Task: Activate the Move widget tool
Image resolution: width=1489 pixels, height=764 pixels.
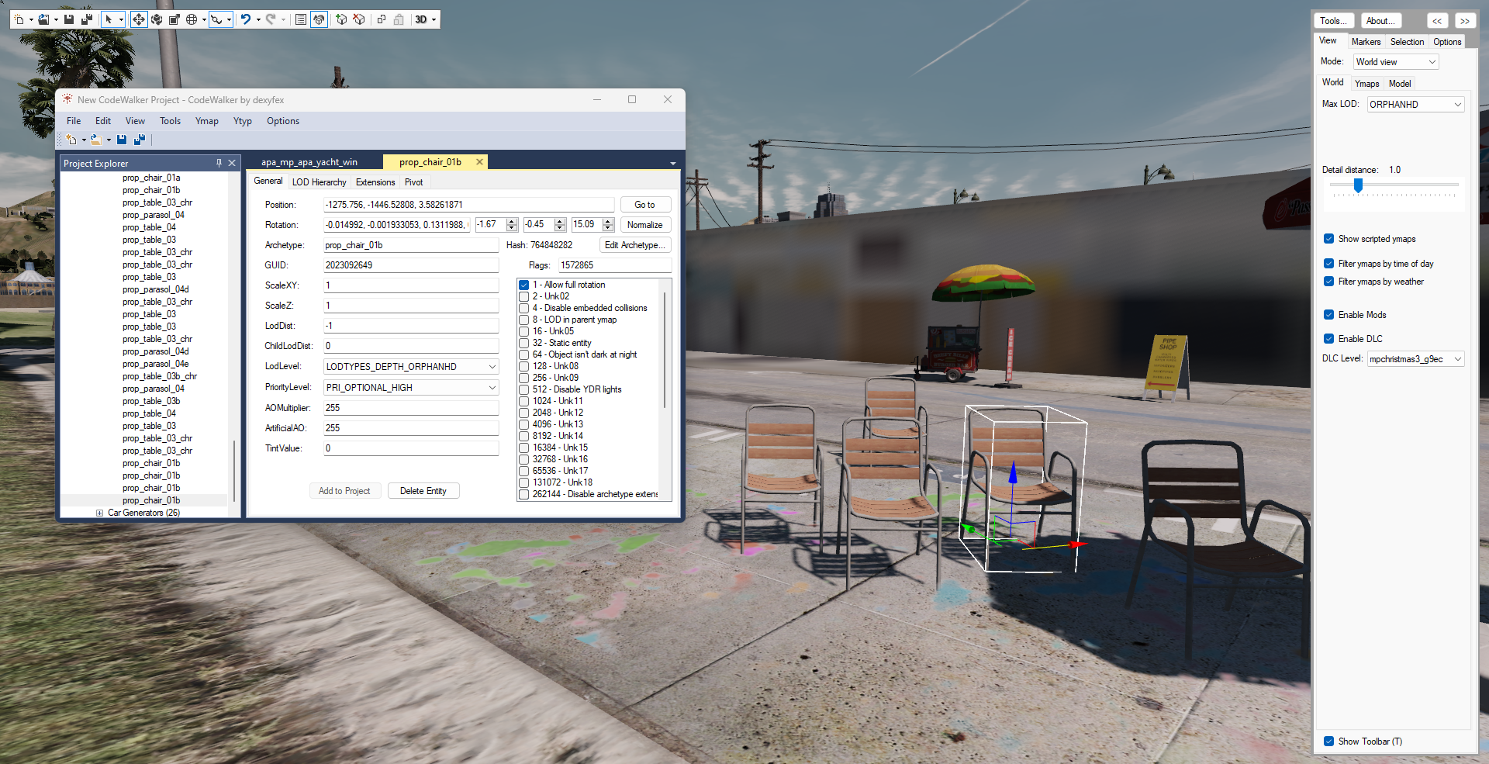Action: [x=138, y=19]
